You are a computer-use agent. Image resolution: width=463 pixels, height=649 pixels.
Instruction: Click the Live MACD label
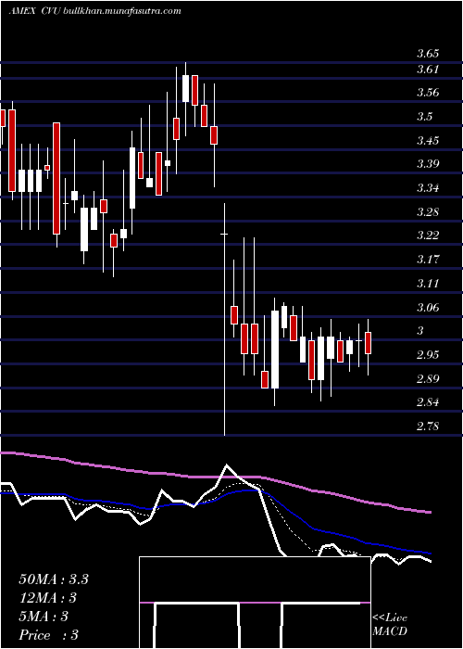(390, 625)
